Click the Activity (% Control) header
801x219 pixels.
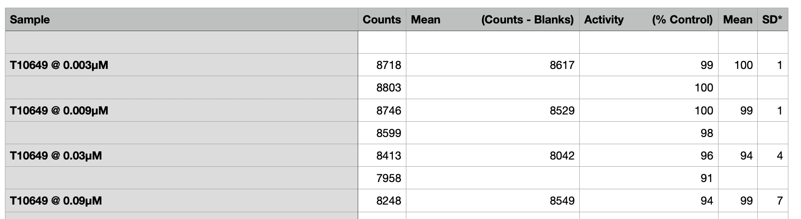pyautogui.click(x=649, y=19)
